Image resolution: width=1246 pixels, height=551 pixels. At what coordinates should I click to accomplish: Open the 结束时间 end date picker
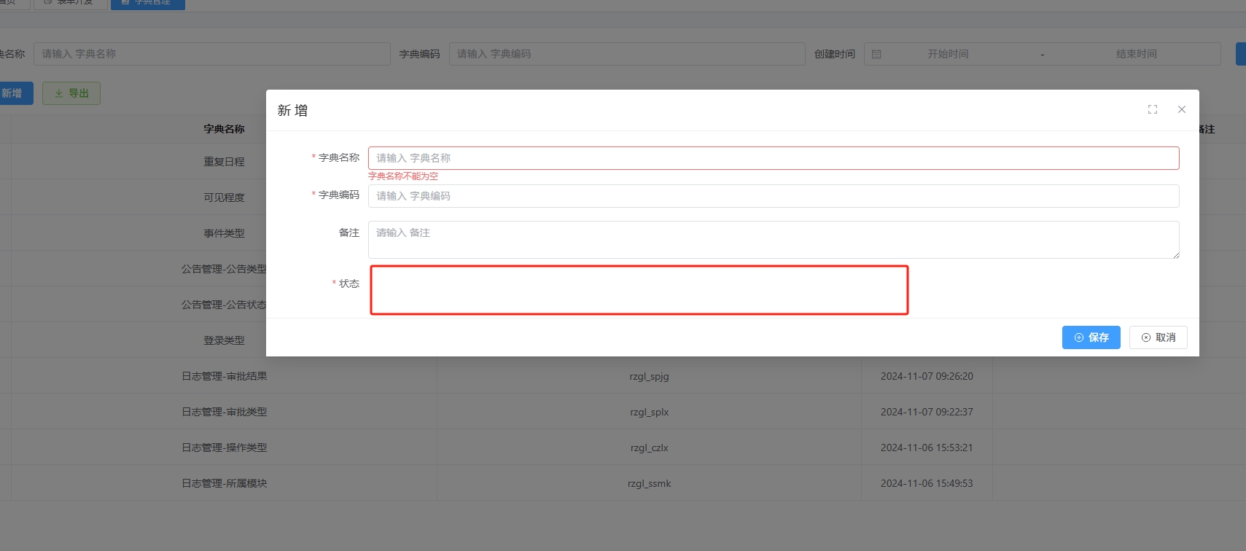(1136, 54)
